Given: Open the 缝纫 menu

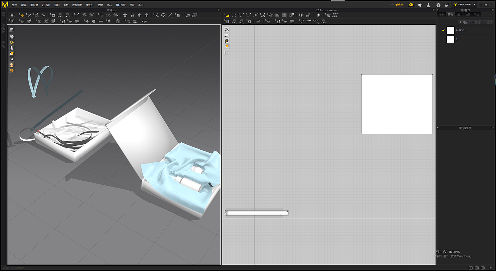Looking at the screenshot, I should point(57,5).
